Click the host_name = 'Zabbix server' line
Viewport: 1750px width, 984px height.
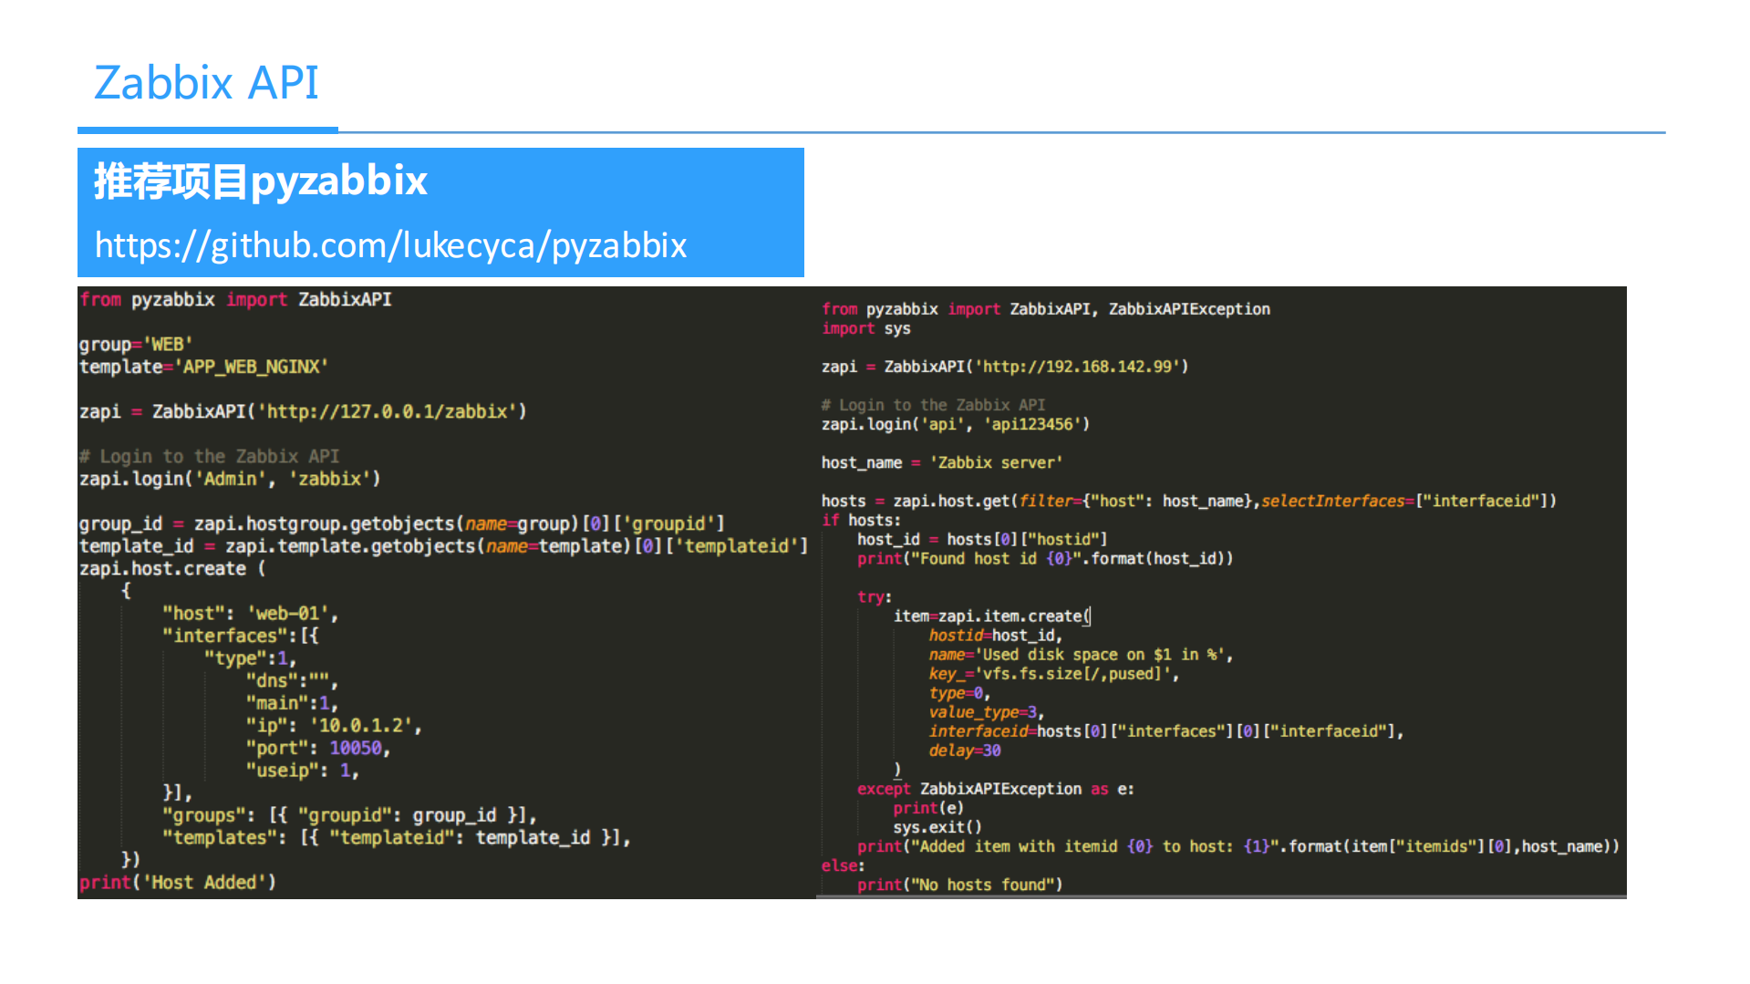pyautogui.click(x=941, y=462)
